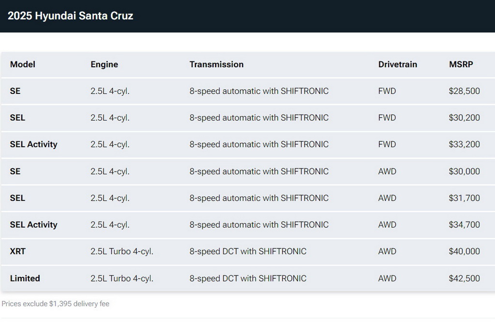Select the Model column header

pos(23,64)
